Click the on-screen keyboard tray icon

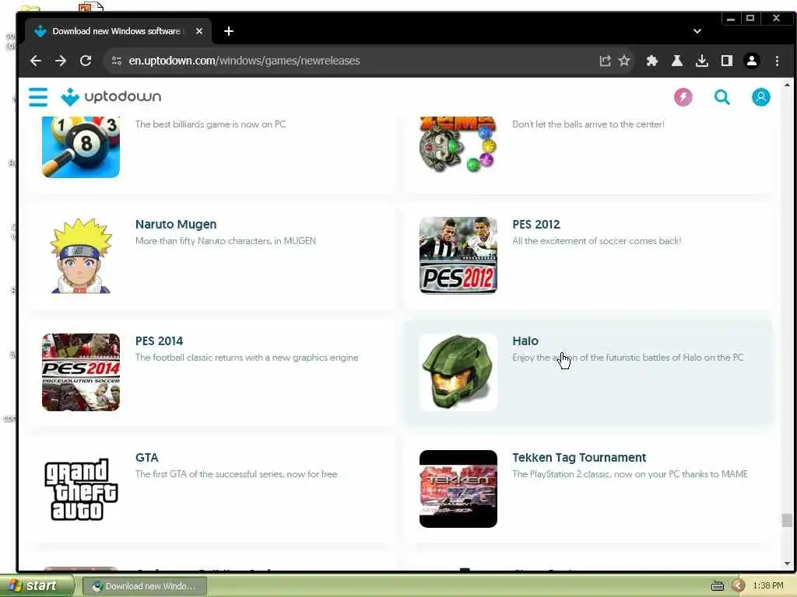click(717, 586)
